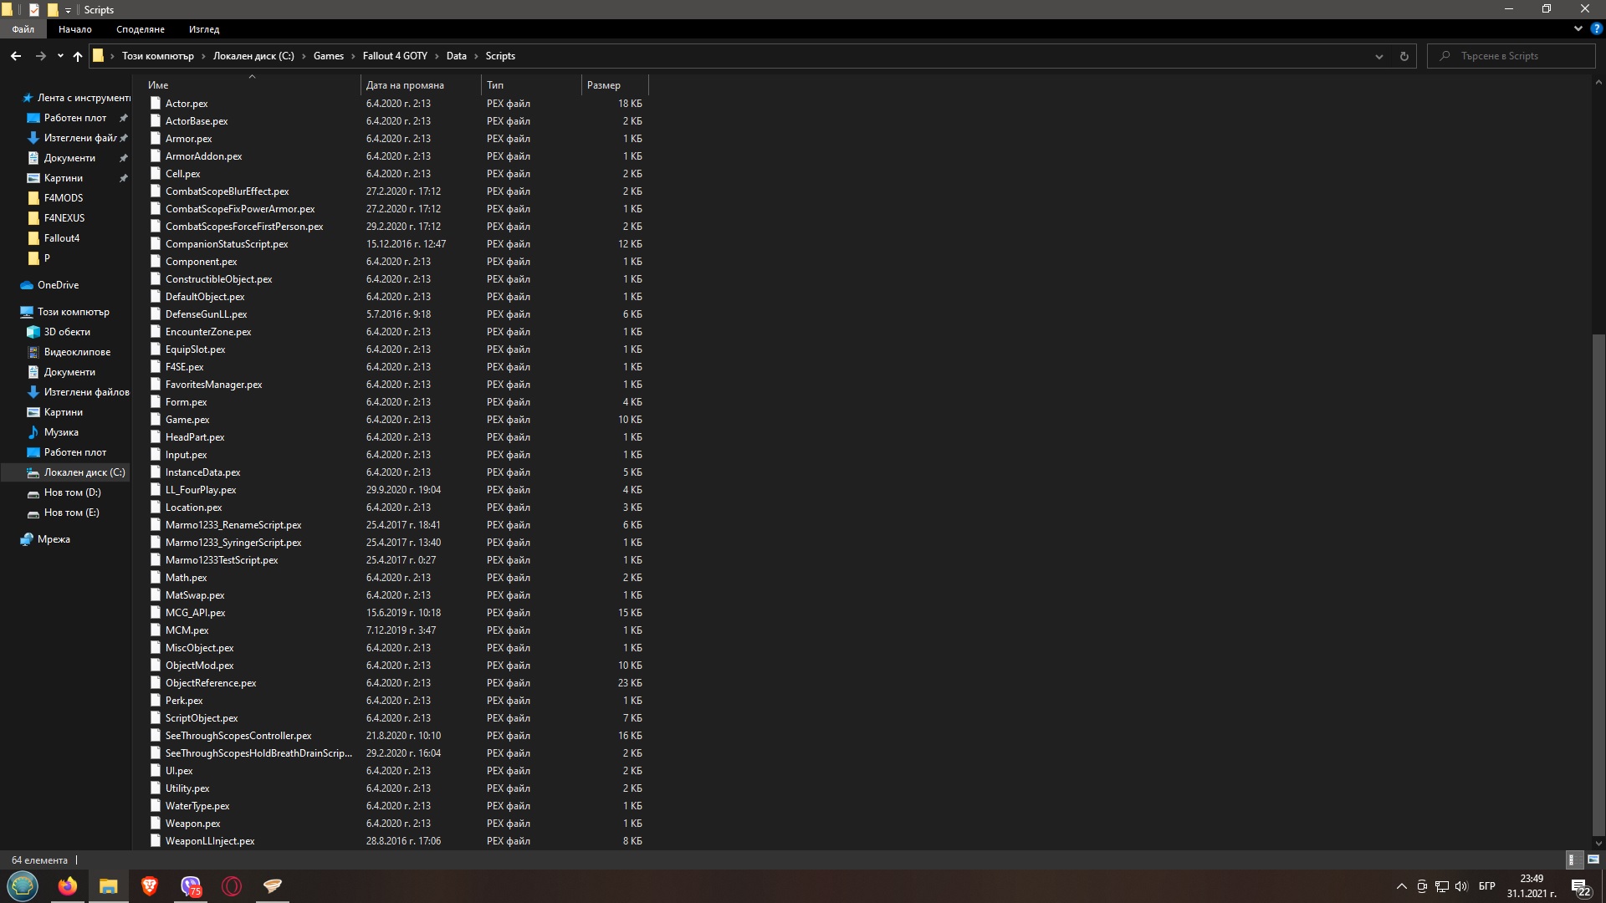Select file CombatScopeBlurEffect.pex
This screenshot has height=903, width=1606.
point(227,191)
